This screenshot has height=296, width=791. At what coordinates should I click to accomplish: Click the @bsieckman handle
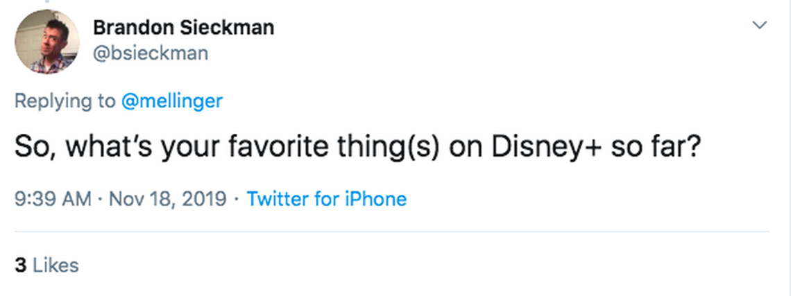click(x=150, y=53)
